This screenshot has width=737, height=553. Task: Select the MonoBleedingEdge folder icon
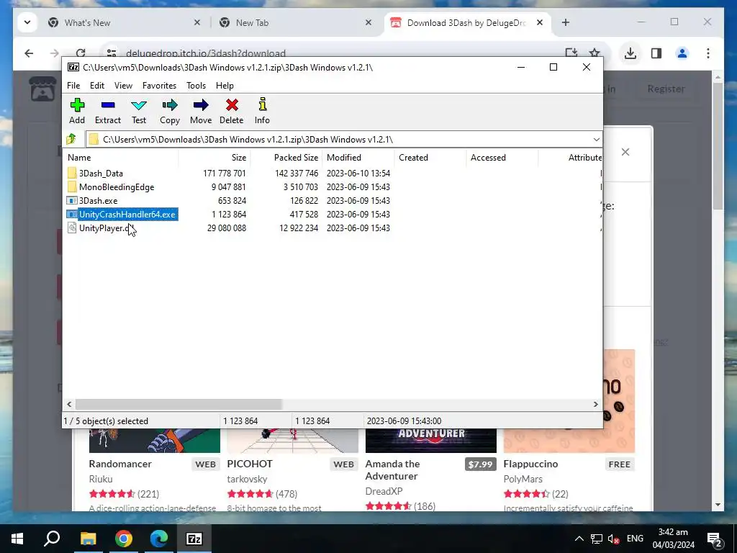72,186
